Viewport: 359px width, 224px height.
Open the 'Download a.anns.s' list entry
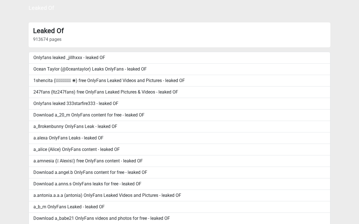click(179, 184)
